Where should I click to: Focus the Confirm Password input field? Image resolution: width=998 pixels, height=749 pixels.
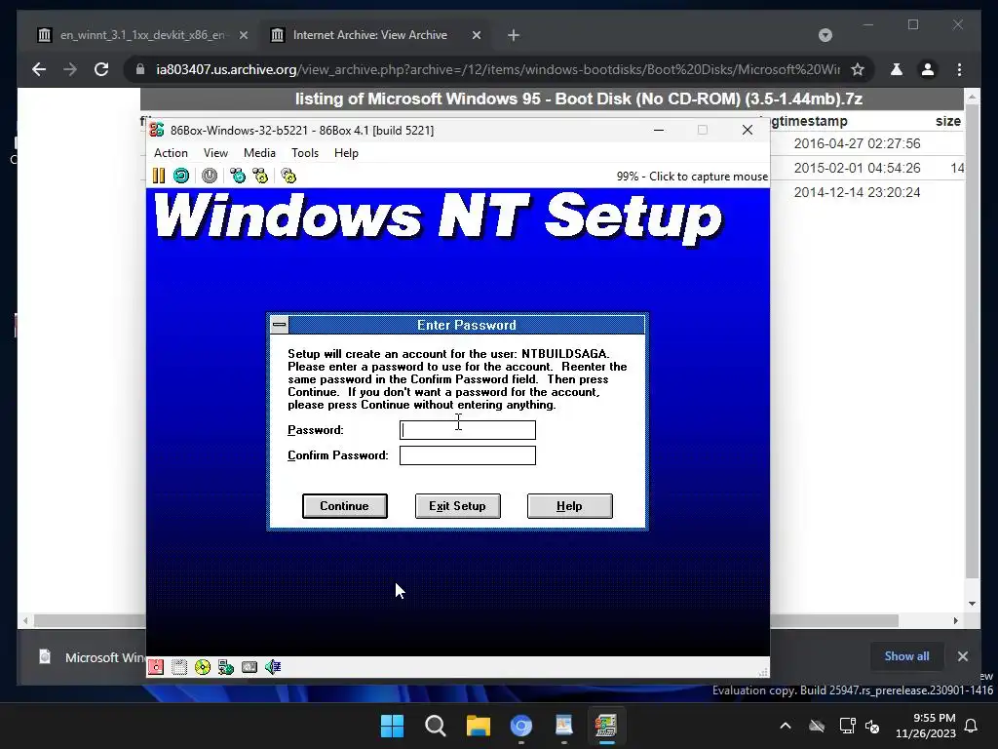point(467,455)
